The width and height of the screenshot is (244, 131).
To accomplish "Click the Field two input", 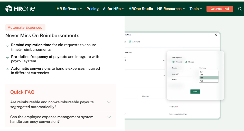I will [194, 107].
